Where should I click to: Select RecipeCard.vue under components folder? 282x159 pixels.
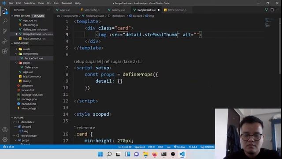click(33, 58)
